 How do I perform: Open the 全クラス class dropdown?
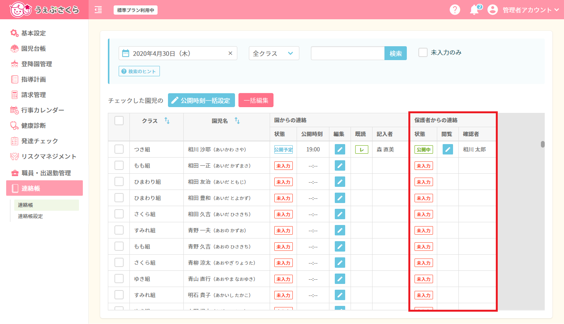point(274,53)
